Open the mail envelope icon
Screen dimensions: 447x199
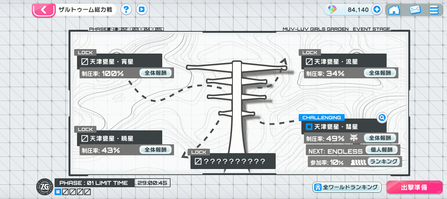(415, 10)
